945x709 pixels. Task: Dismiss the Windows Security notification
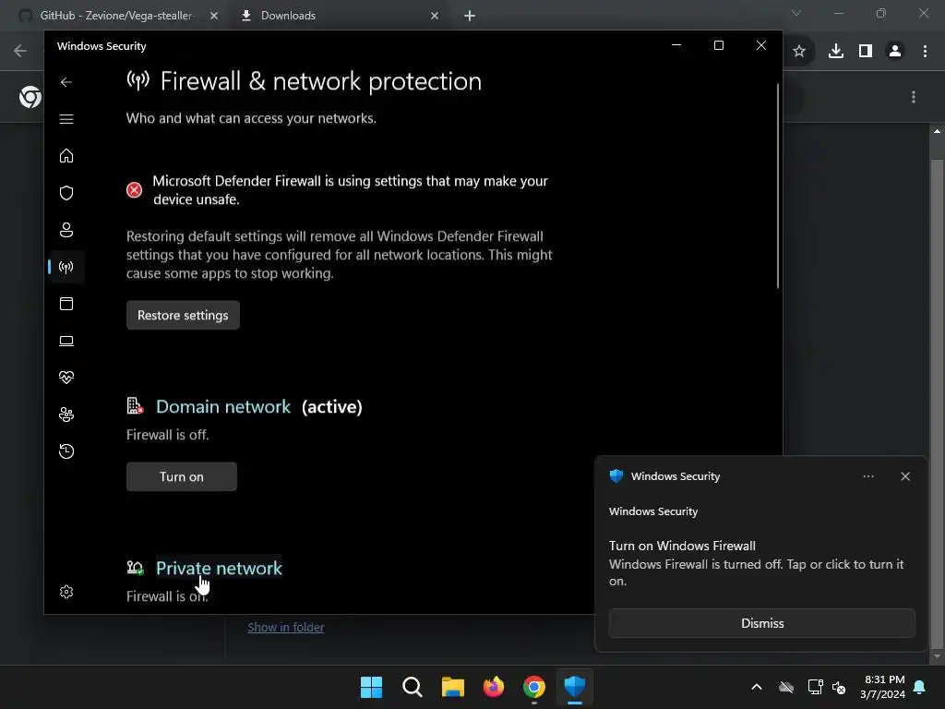pyautogui.click(x=761, y=623)
